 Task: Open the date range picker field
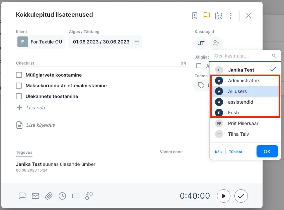click(x=105, y=42)
